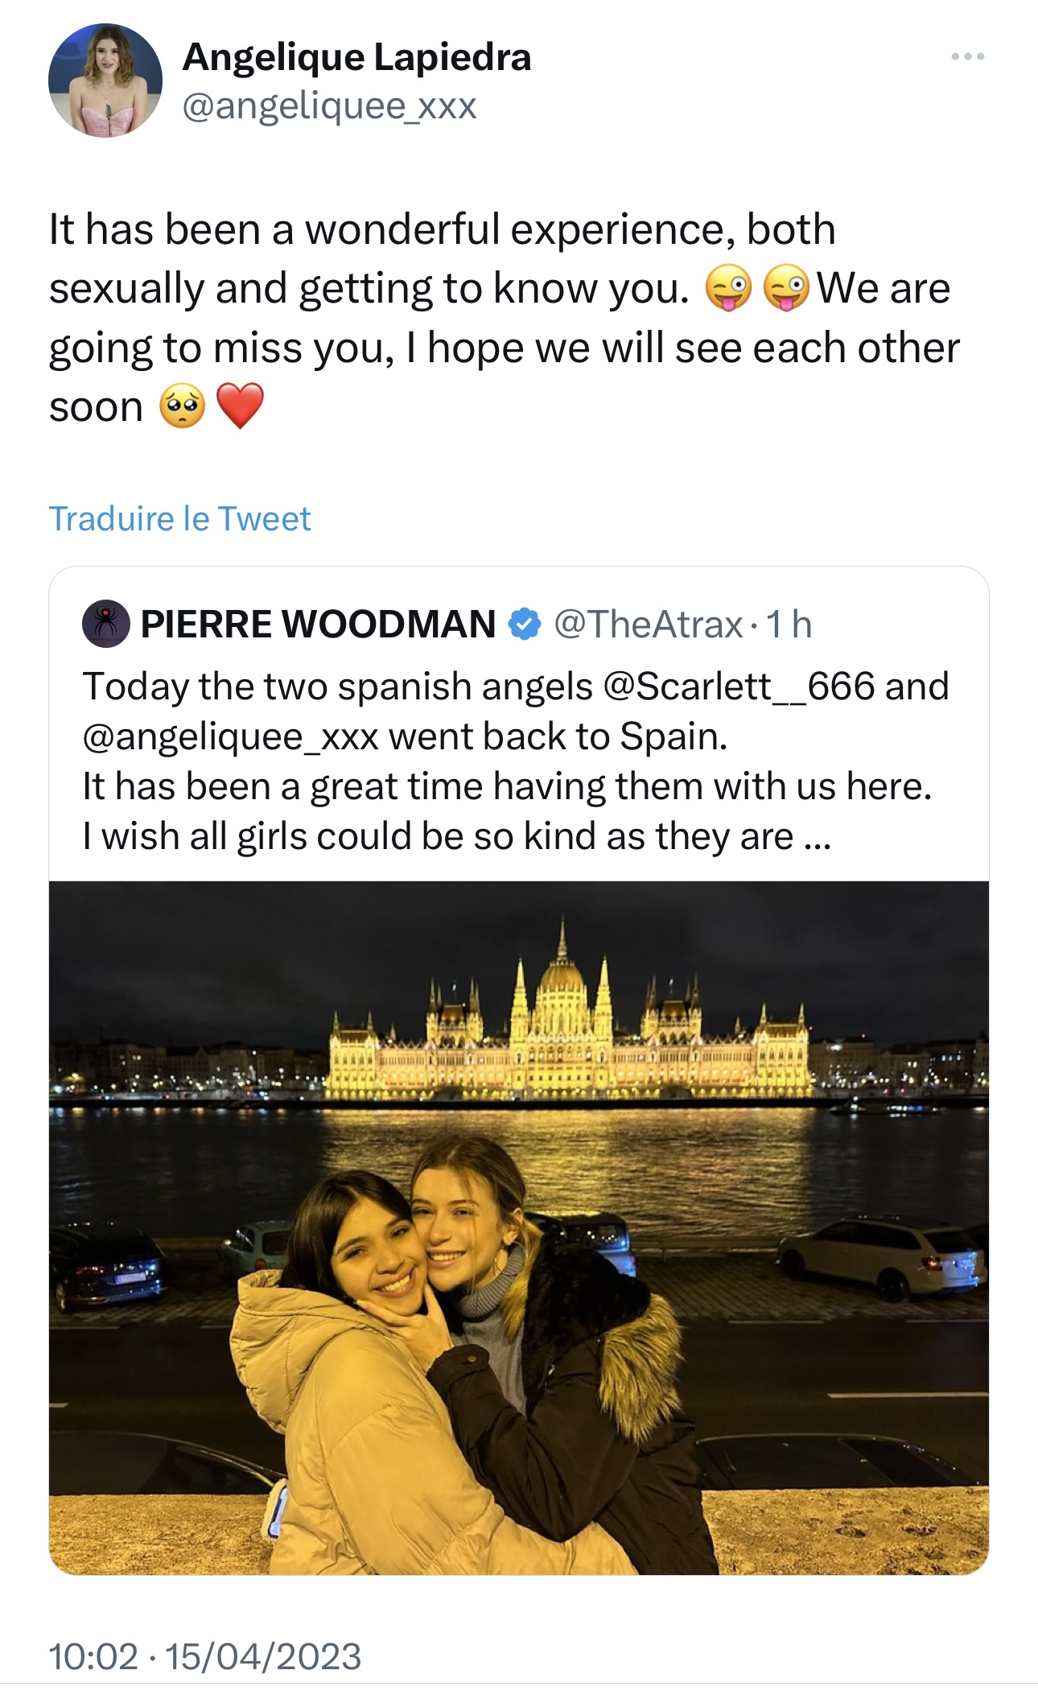
Task: Click the Angelique Lapiedra display name
Action: click(x=356, y=56)
